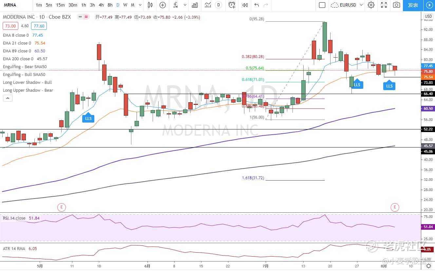This screenshot has height=271, width=435.
Task: Redo the last chart action
Action: click(x=266, y=5)
